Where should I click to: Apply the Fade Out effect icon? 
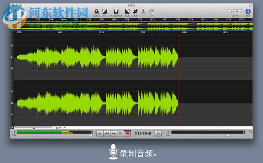coord(127,11)
